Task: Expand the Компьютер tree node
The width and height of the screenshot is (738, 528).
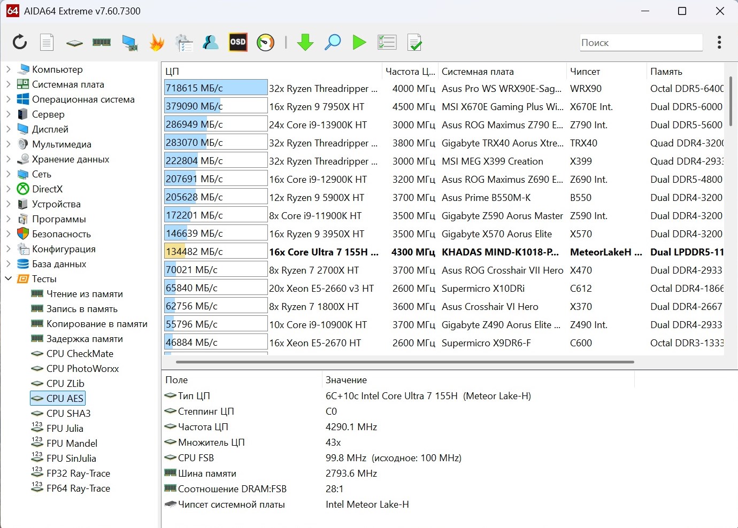Action: pos(9,69)
